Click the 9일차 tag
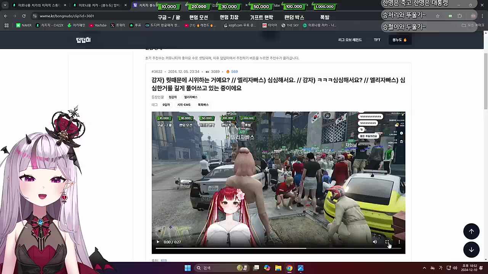The image size is (488, 274). tap(166, 105)
